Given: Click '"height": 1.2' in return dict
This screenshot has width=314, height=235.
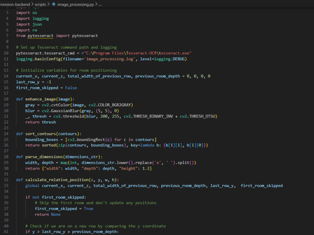Looking at the screenshot, I should 134,169.
